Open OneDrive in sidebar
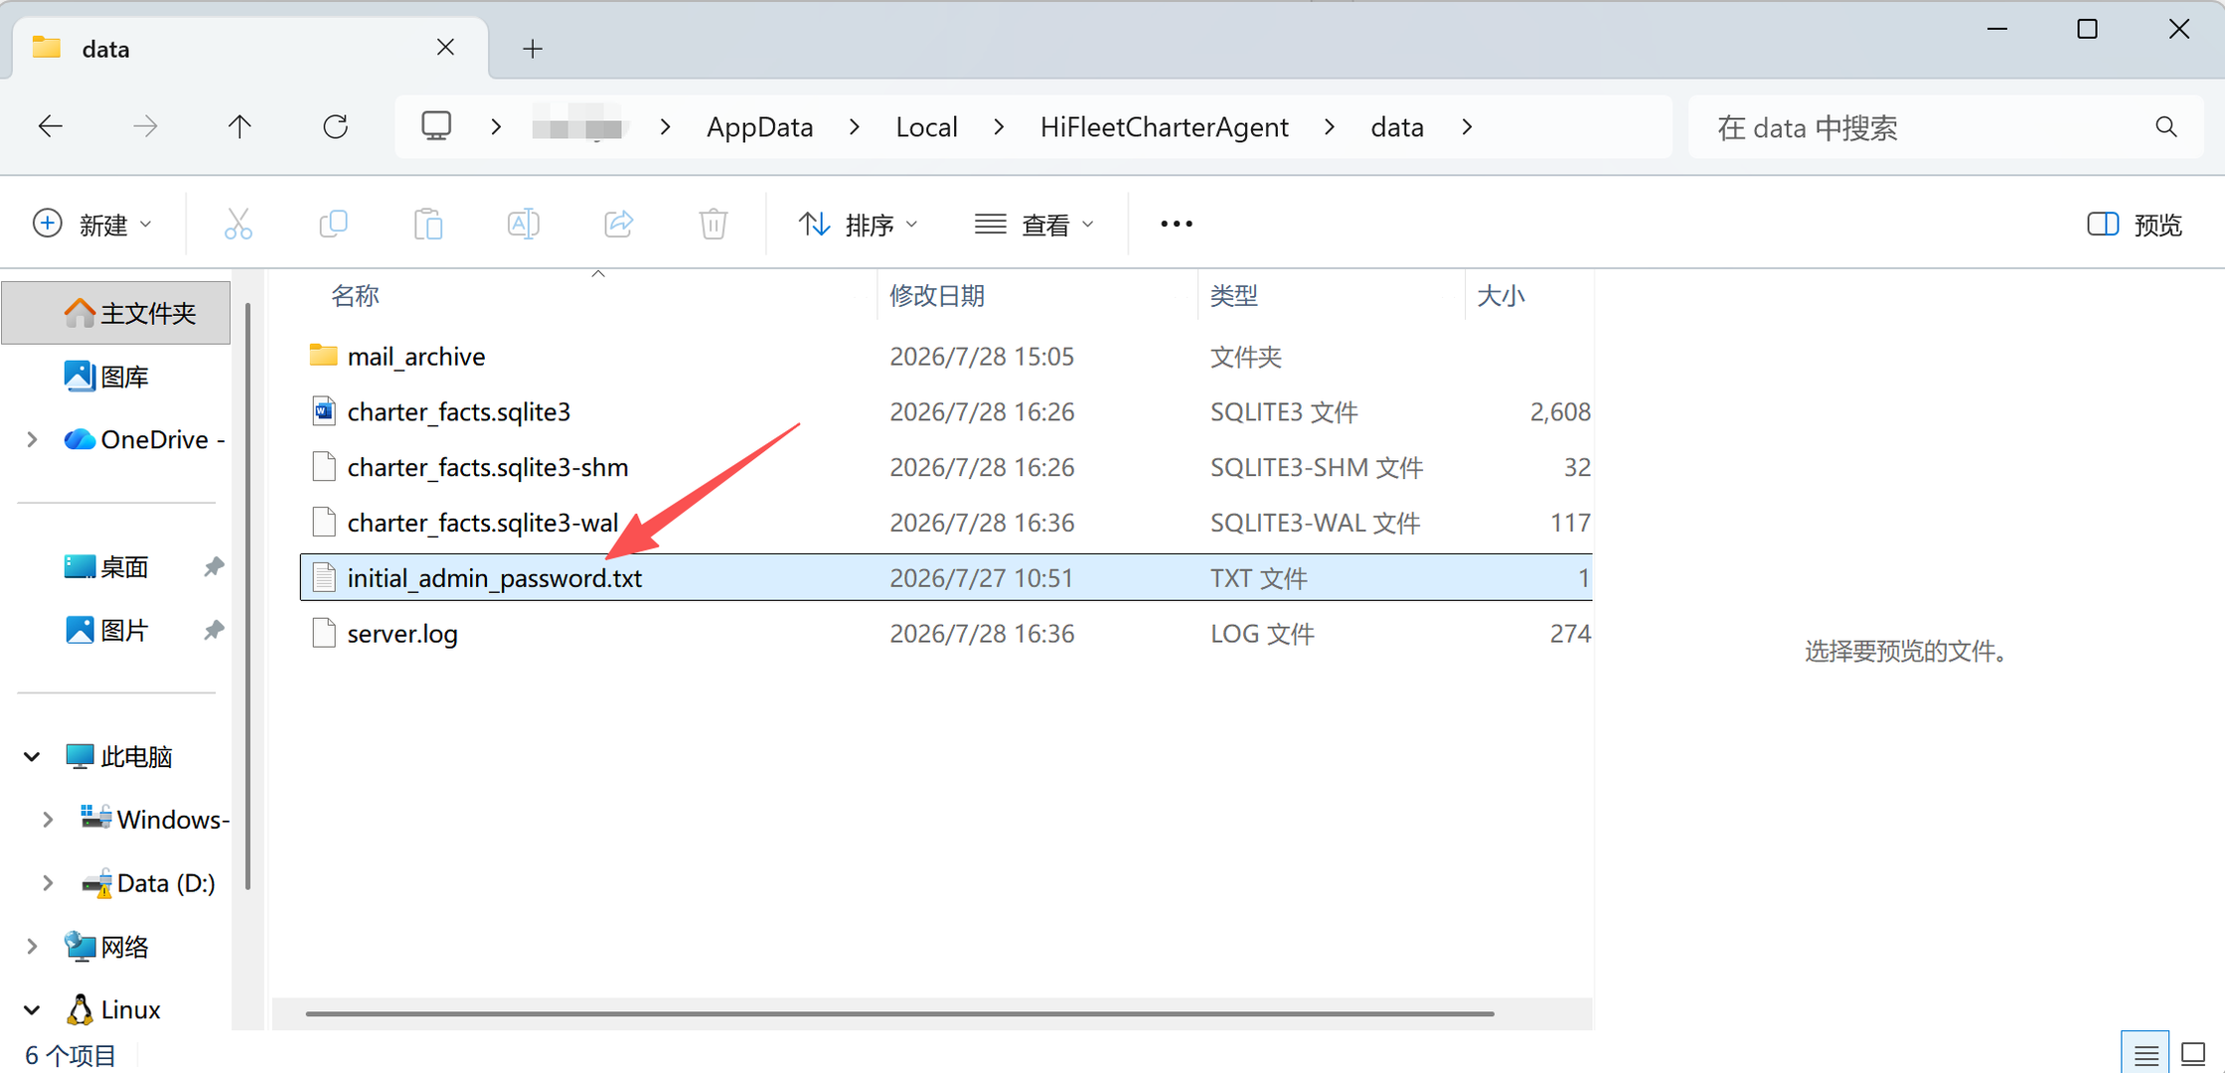The height and width of the screenshot is (1073, 2225). point(144,439)
